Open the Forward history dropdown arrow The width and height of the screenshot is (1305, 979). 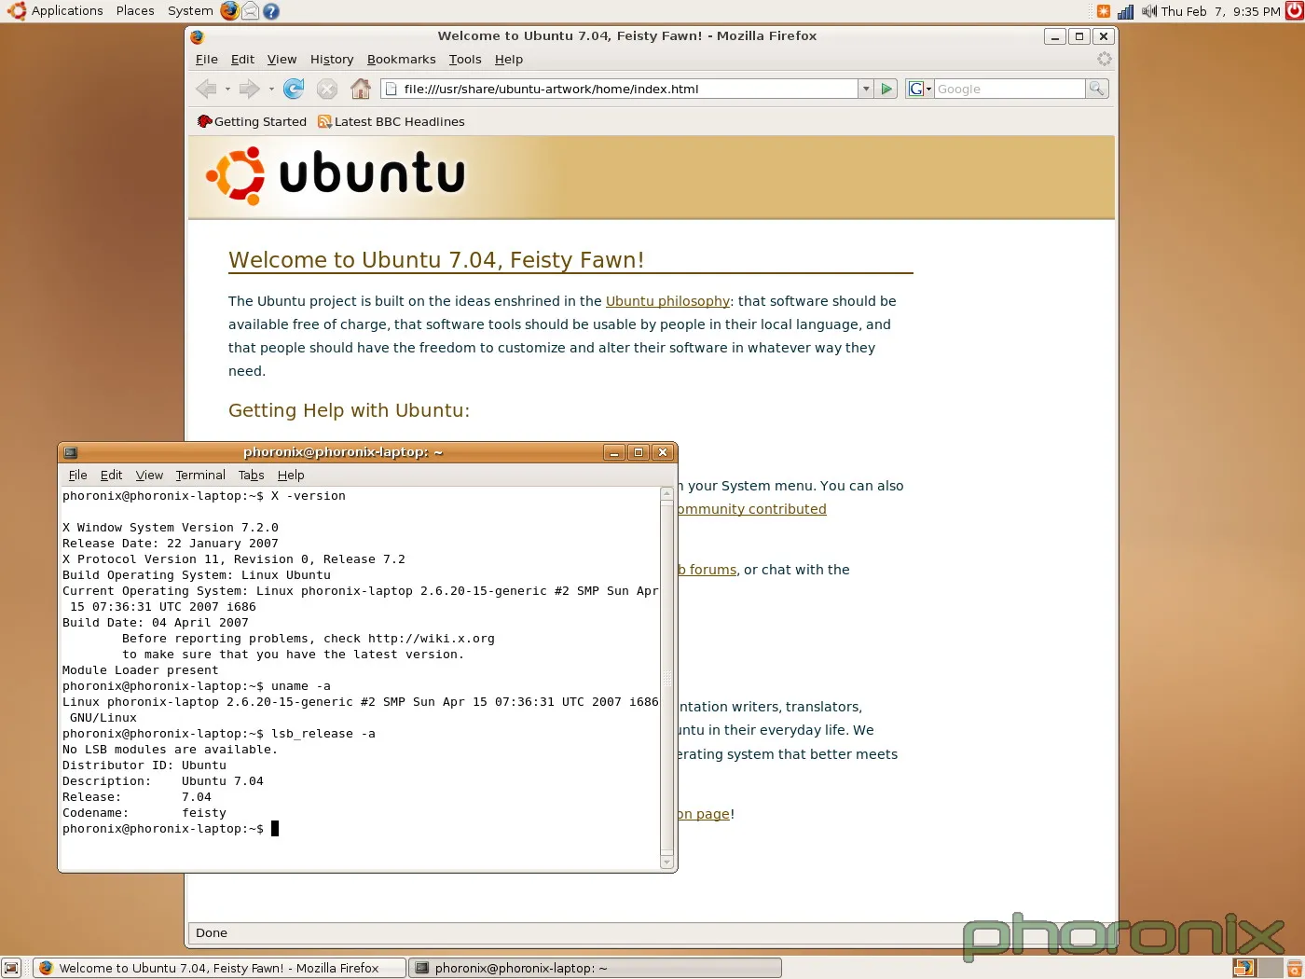pos(271,89)
